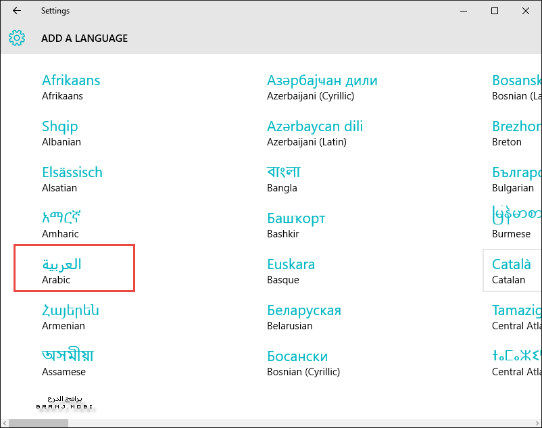Select the Amharic language entry
The height and width of the screenshot is (428, 542).
click(61, 225)
